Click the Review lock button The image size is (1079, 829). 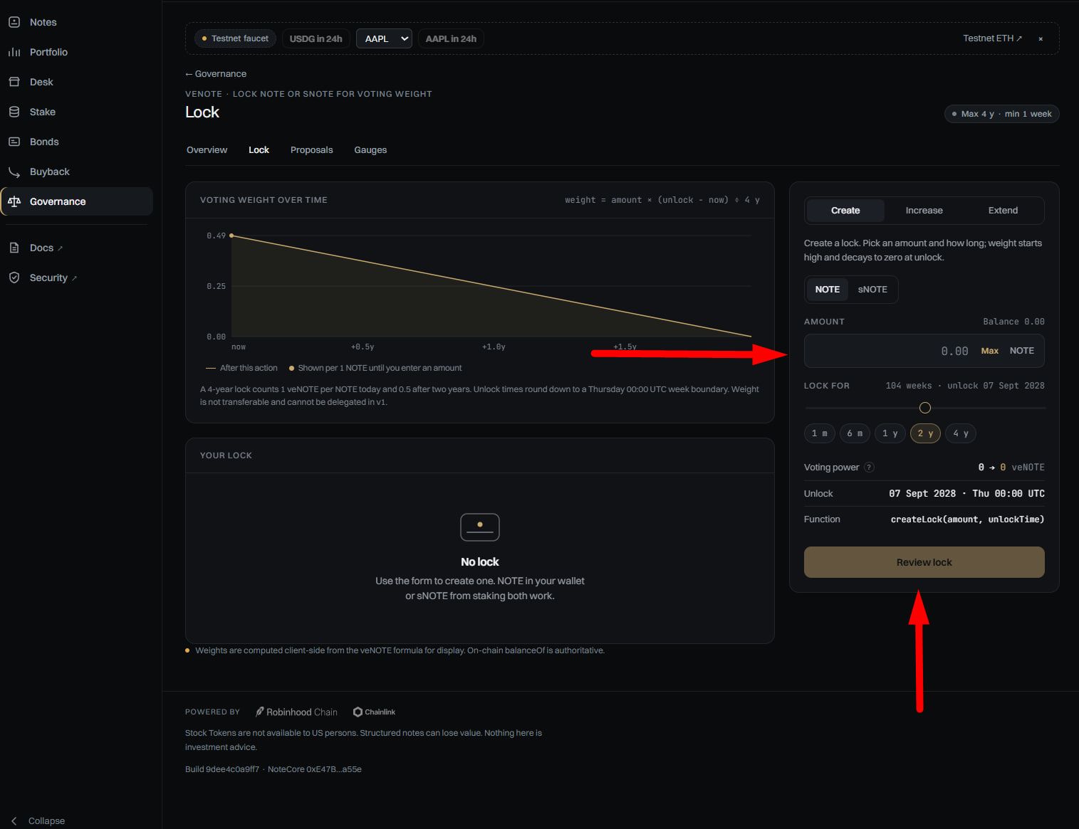[x=924, y=562]
